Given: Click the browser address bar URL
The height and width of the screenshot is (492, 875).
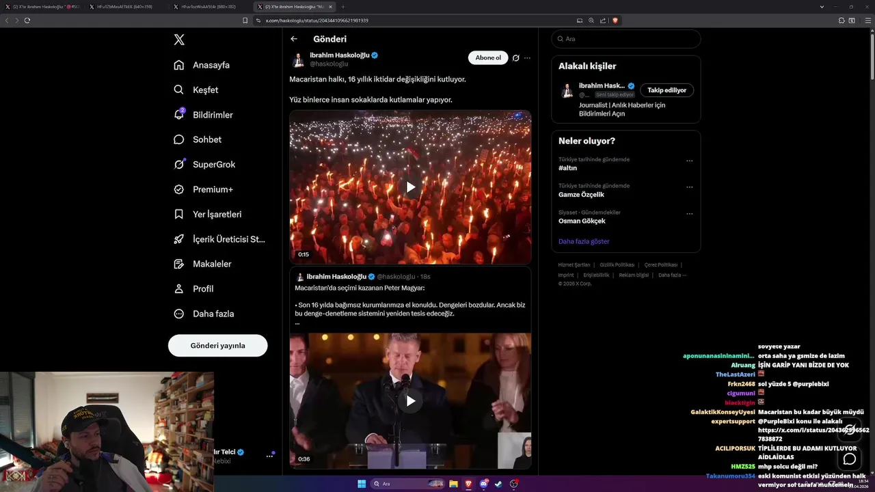Looking at the screenshot, I should coord(317,20).
